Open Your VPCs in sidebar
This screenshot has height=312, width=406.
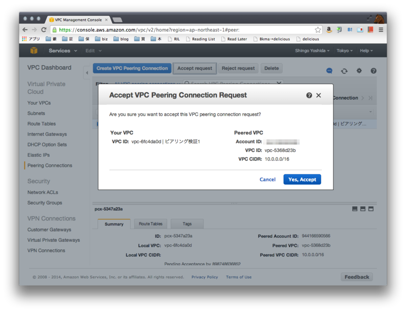tap(39, 103)
